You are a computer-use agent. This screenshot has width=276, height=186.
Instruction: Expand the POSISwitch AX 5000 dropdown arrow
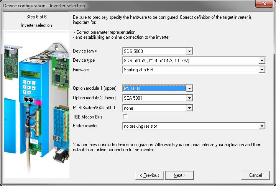point(189,108)
